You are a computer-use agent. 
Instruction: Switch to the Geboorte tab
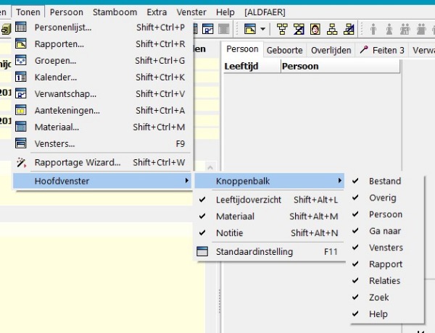click(284, 50)
